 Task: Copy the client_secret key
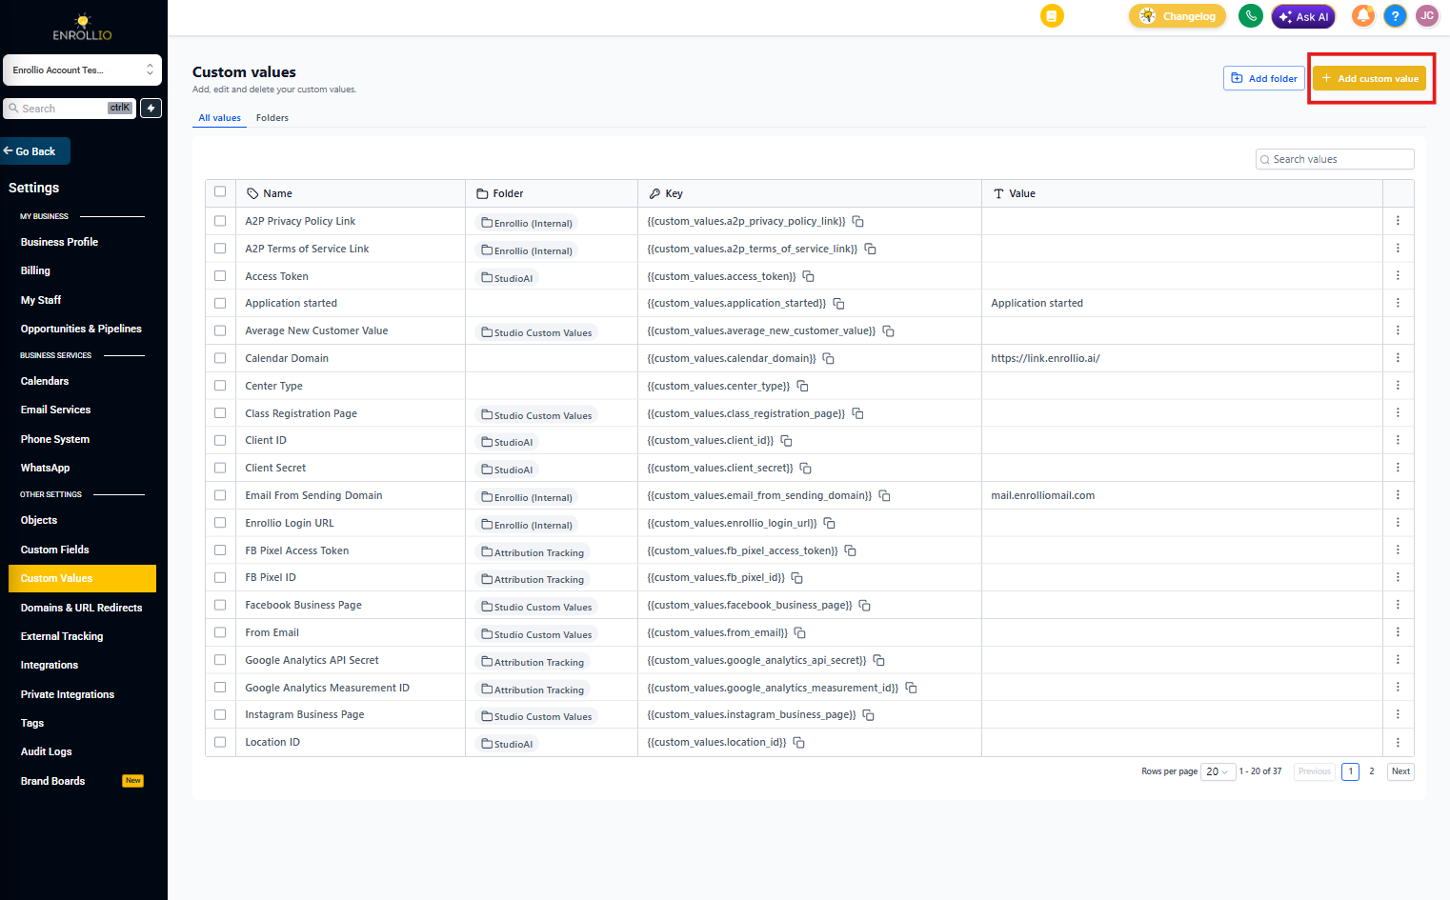pos(805,469)
